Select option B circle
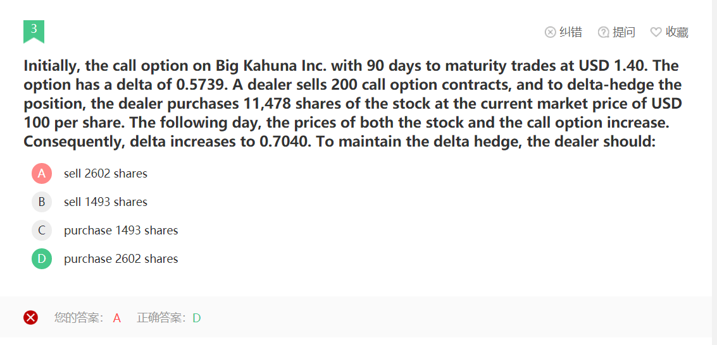This screenshot has width=717, height=345. (42, 202)
